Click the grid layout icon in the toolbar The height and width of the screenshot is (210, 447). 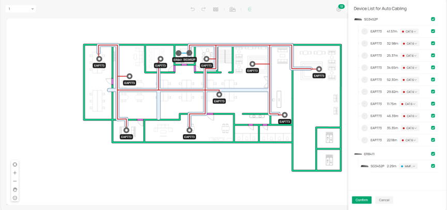pyautogui.click(x=215, y=9)
